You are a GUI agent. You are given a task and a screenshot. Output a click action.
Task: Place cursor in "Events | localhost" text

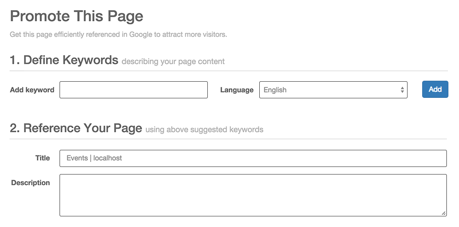coord(94,158)
